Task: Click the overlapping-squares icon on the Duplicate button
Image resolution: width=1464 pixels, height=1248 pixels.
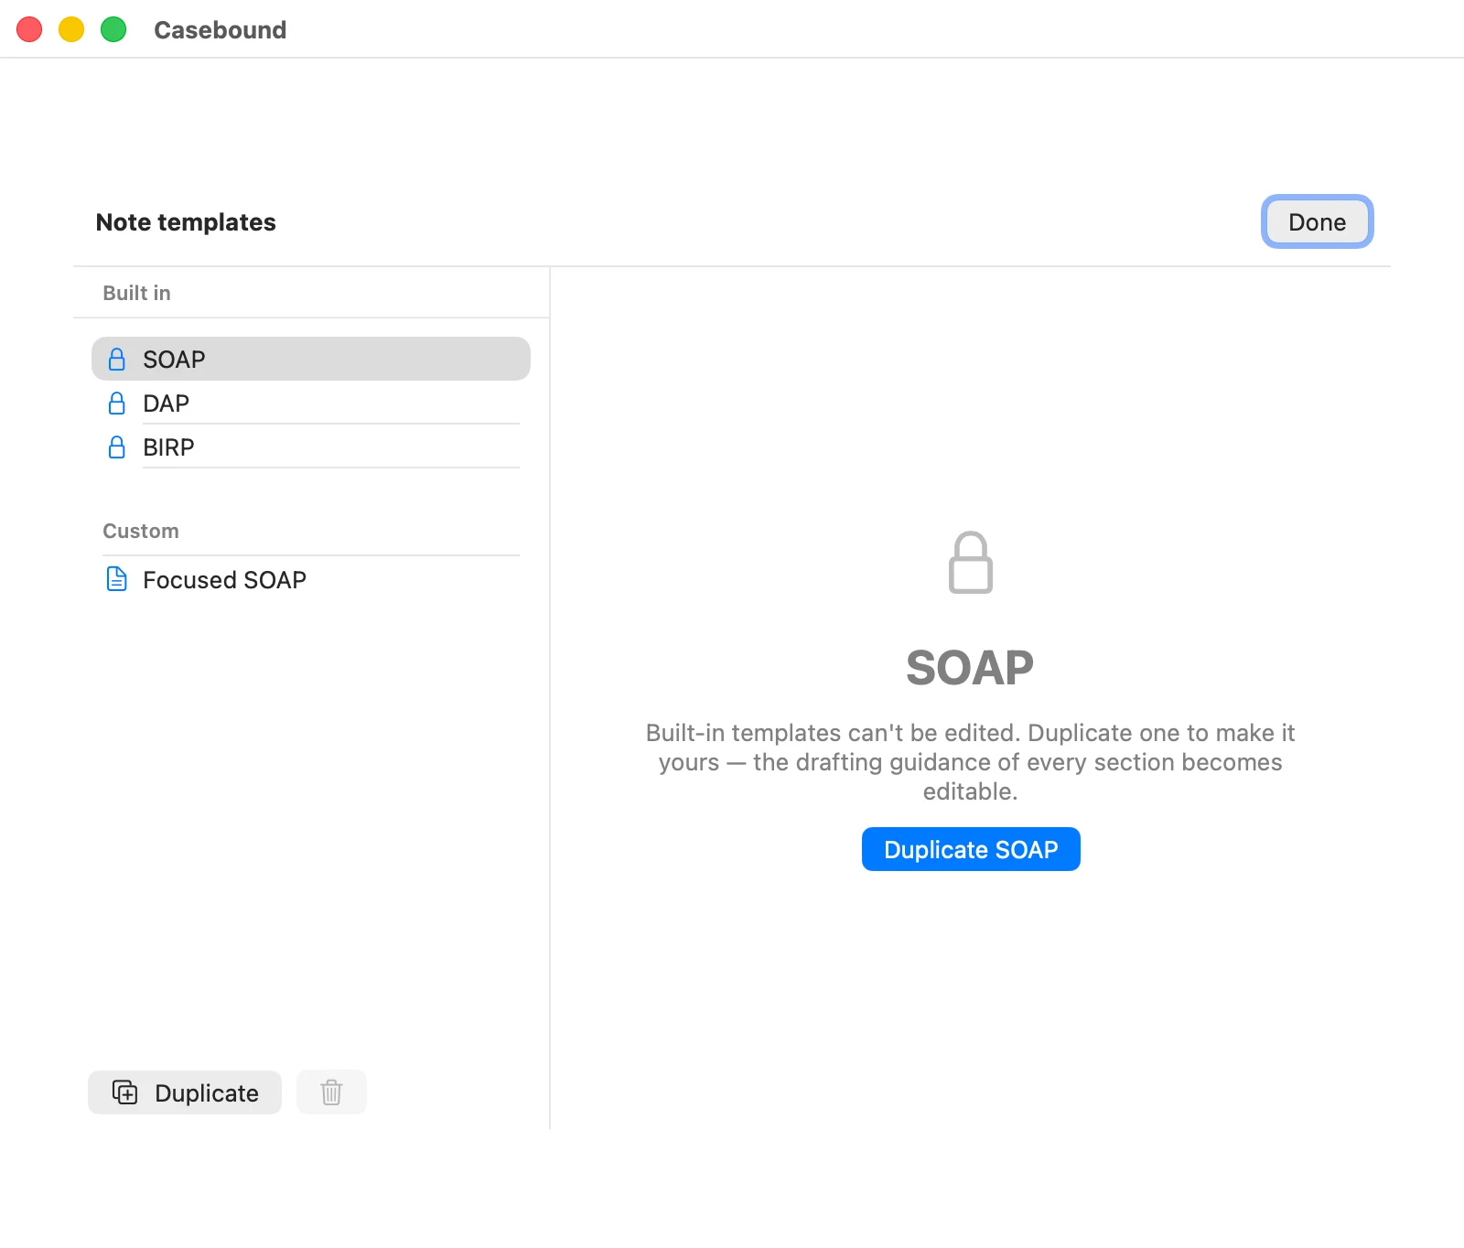Action: click(124, 1092)
